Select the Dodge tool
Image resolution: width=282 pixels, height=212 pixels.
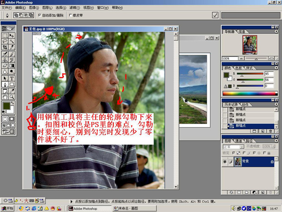tap(12, 72)
